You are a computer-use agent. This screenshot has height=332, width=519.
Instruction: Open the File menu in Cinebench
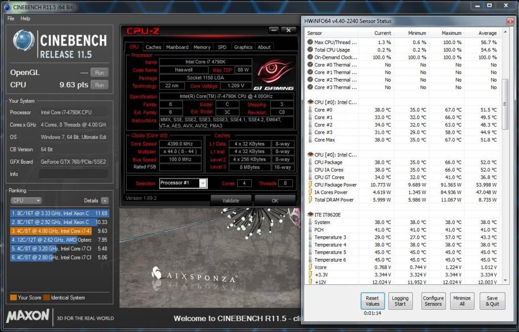[x=11, y=19]
